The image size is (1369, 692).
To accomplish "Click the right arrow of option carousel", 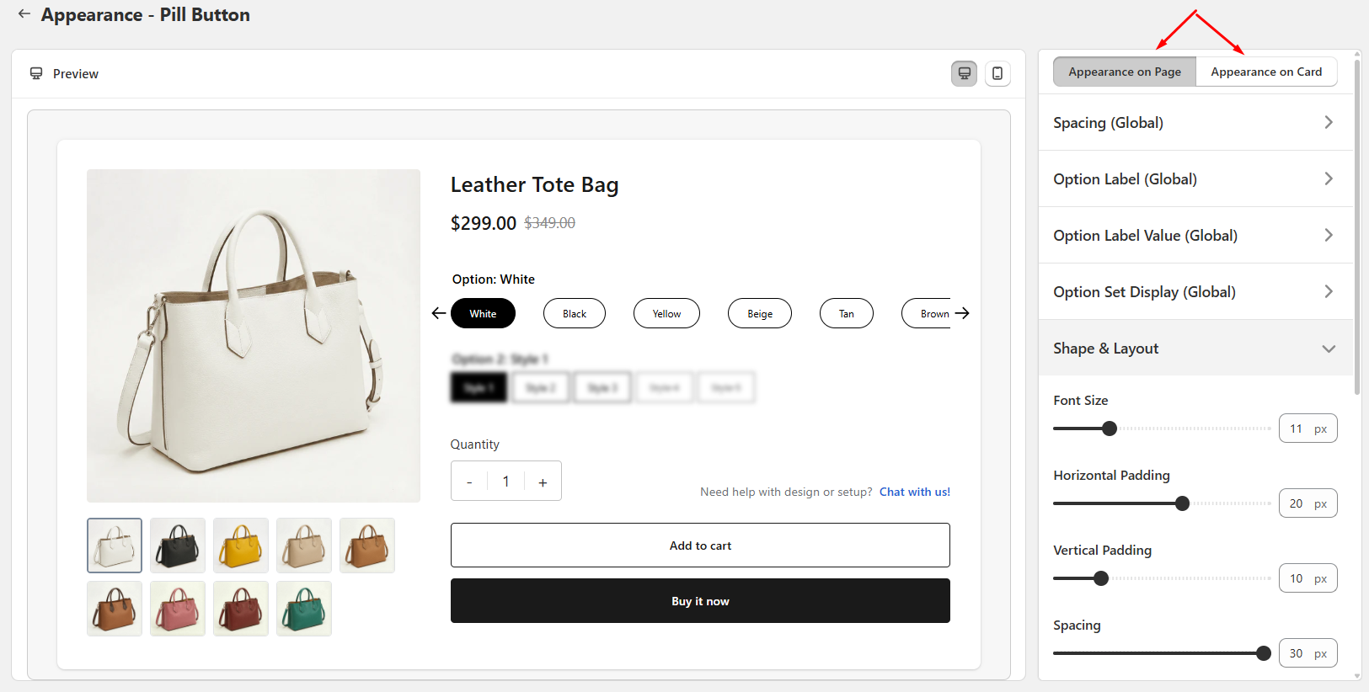I will click(962, 313).
